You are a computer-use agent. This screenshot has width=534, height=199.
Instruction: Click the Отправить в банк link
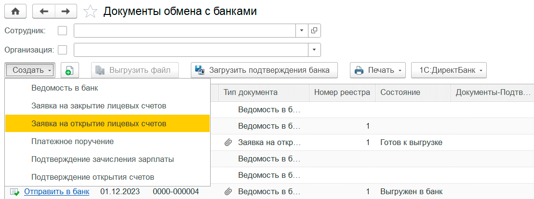coord(56,192)
